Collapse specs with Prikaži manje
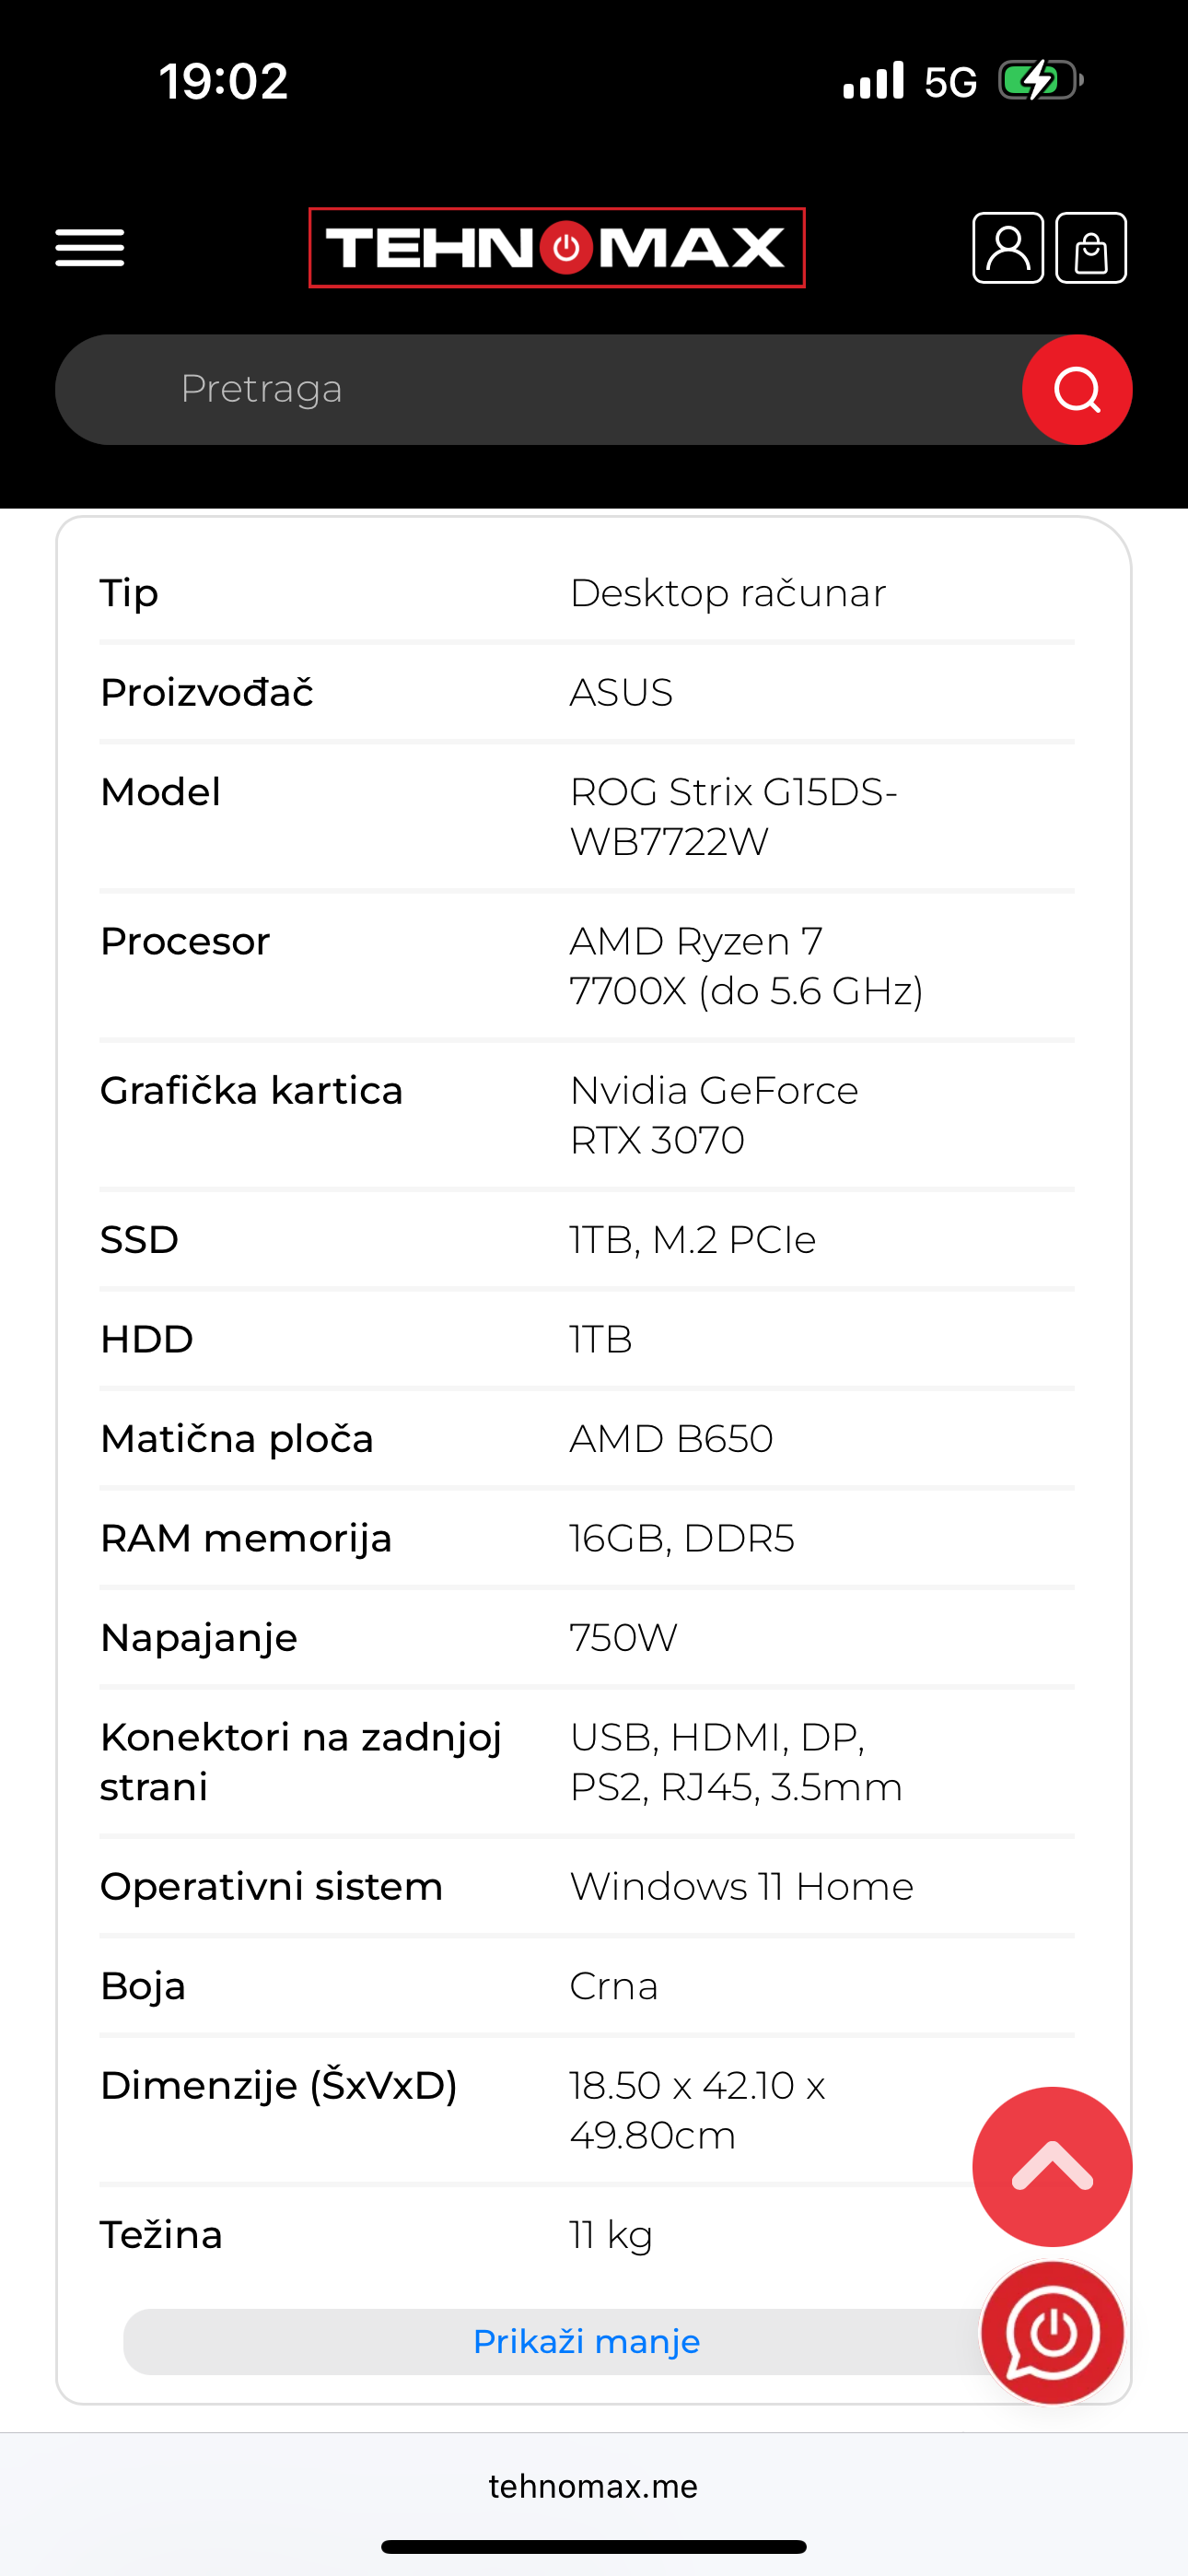Screen dimensions: 1188x2576 click(587, 2341)
